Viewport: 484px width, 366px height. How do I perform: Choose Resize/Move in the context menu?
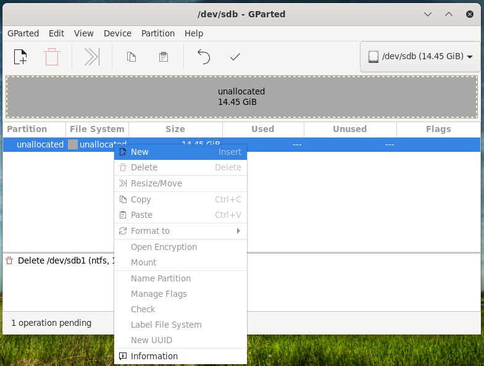click(180, 183)
